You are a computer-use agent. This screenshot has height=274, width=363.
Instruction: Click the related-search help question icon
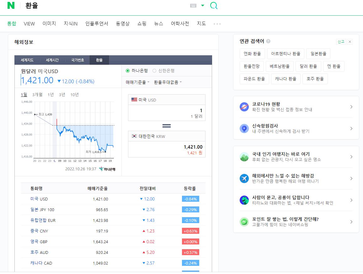268,41
